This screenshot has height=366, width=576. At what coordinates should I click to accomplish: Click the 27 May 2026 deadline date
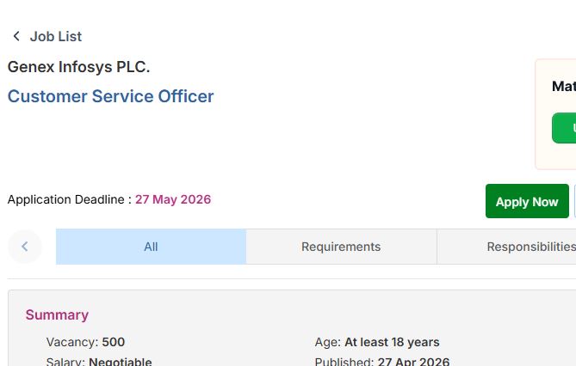[x=173, y=199]
